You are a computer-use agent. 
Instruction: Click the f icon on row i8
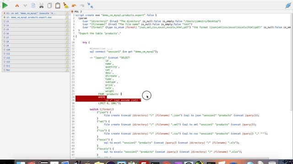(x=67, y=41)
